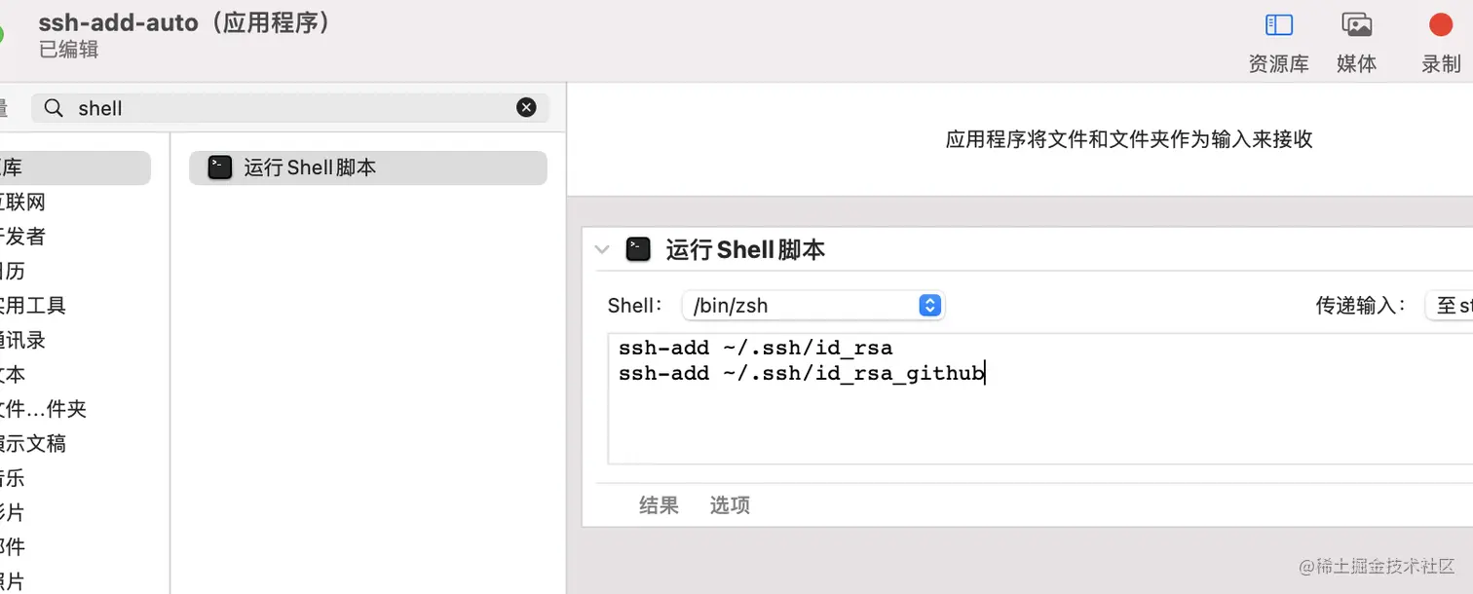
Task: Collapse the 运行Shell脚本 action with chevron
Action: pyautogui.click(x=603, y=249)
